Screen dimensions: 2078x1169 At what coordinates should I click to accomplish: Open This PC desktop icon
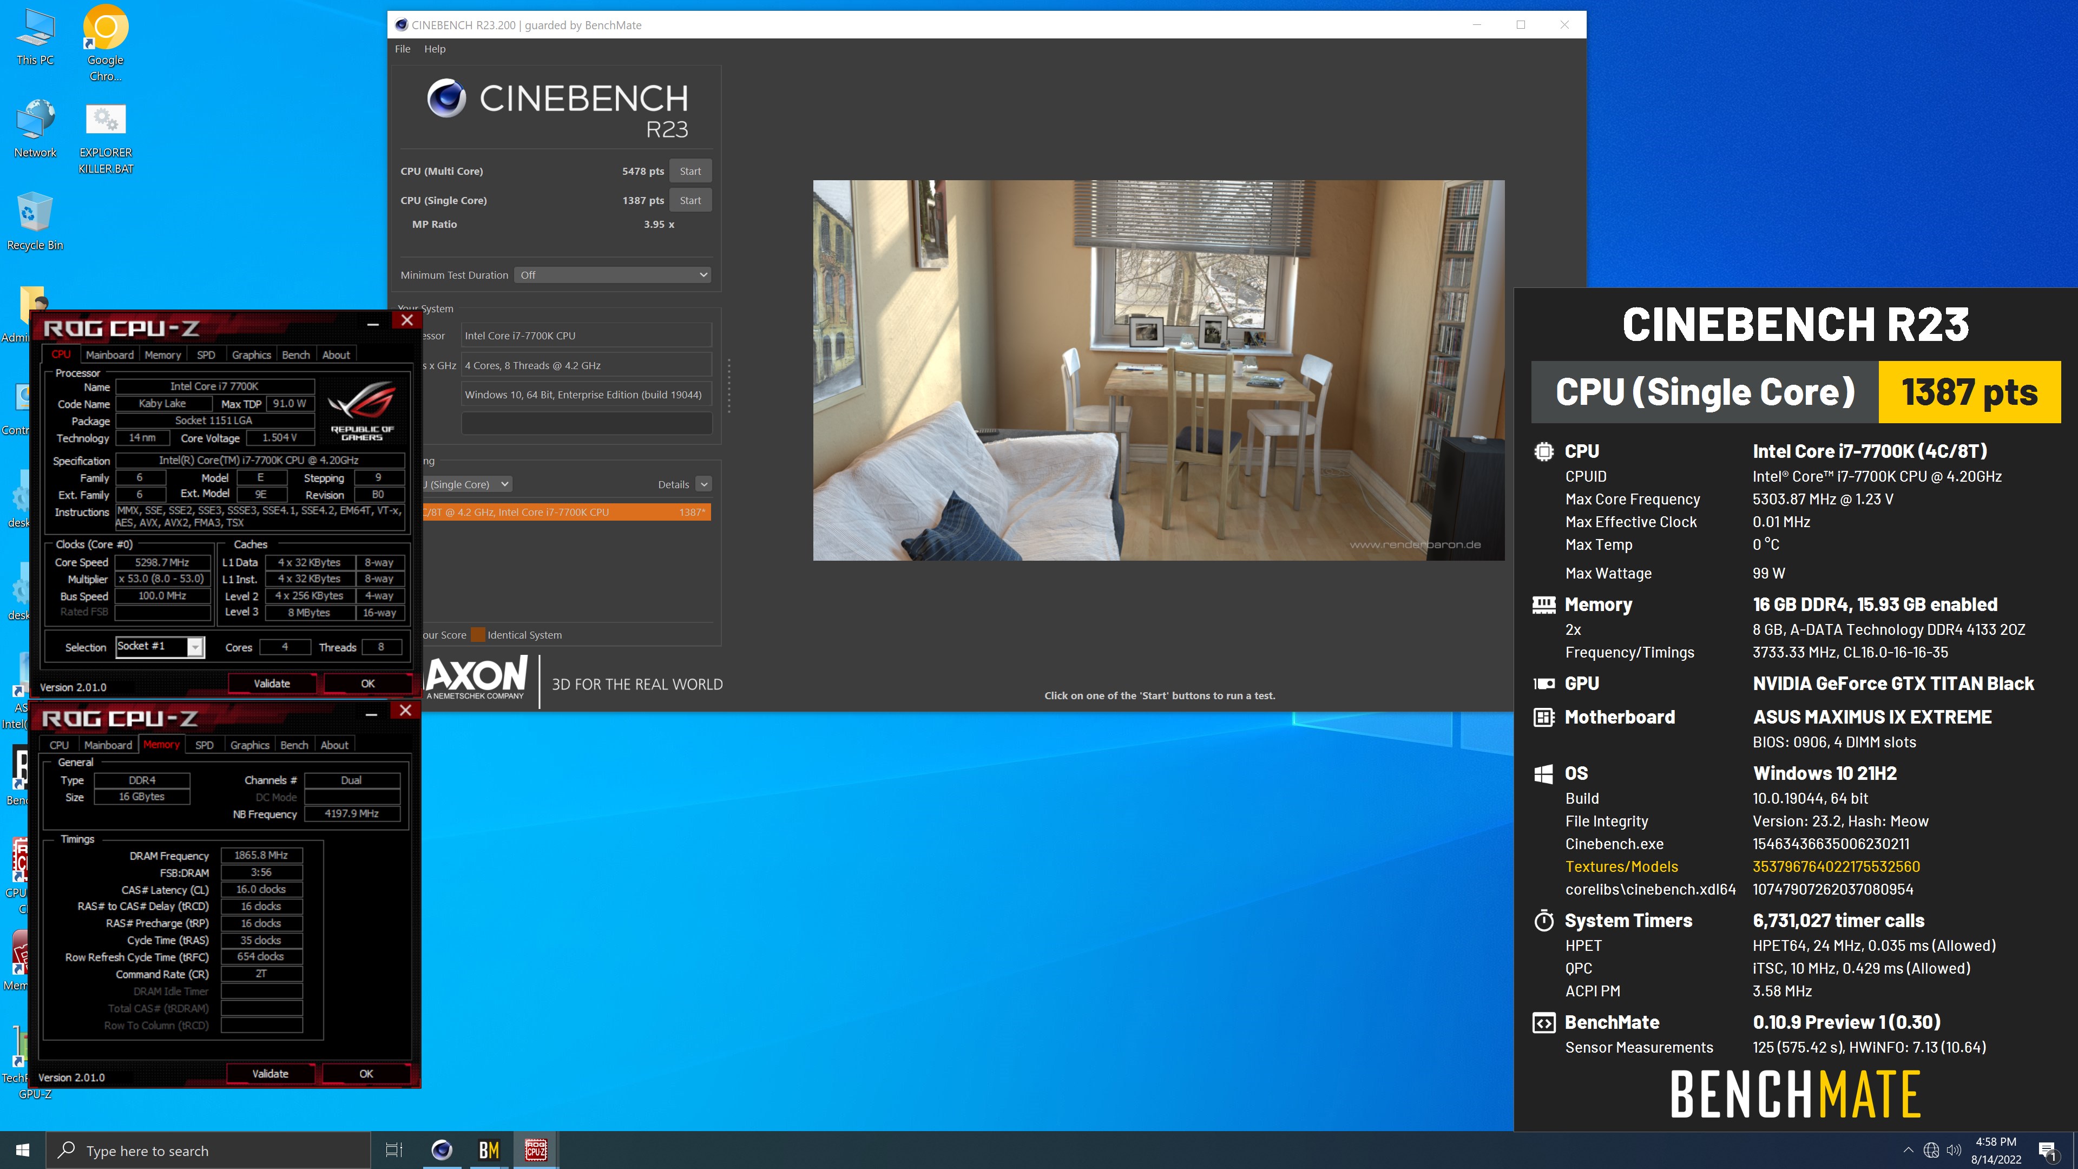click(x=36, y=37)
